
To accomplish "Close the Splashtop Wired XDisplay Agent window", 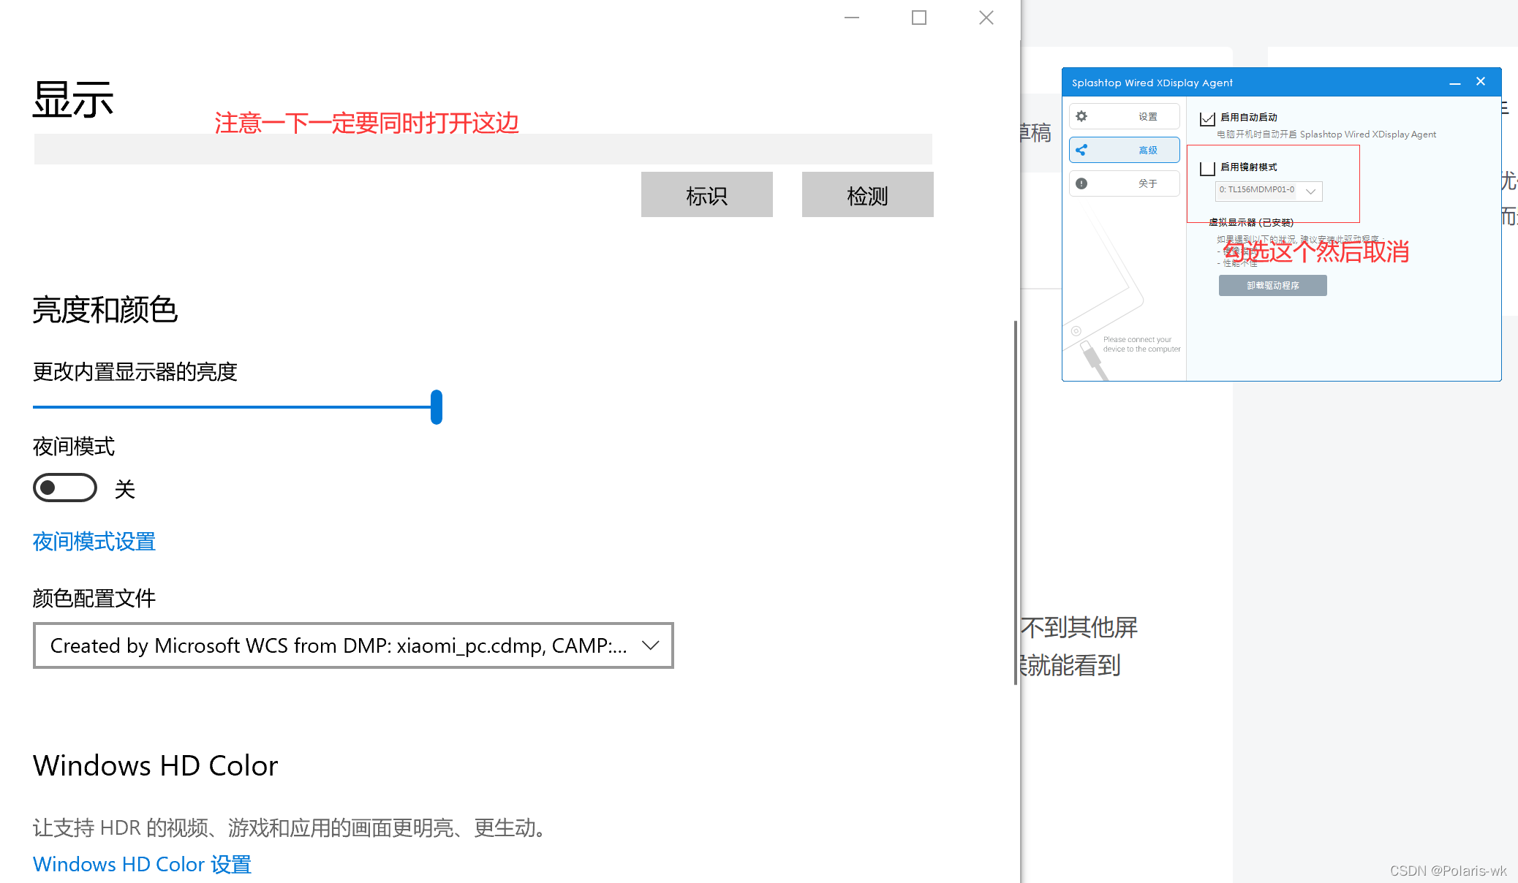I will click(1481, 82).
